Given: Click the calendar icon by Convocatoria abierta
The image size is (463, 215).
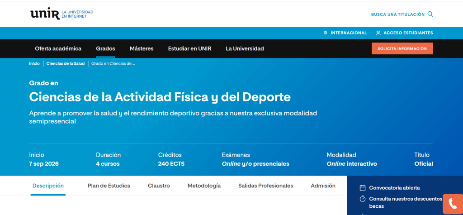Looking at the screenshot, I should 363,188.
